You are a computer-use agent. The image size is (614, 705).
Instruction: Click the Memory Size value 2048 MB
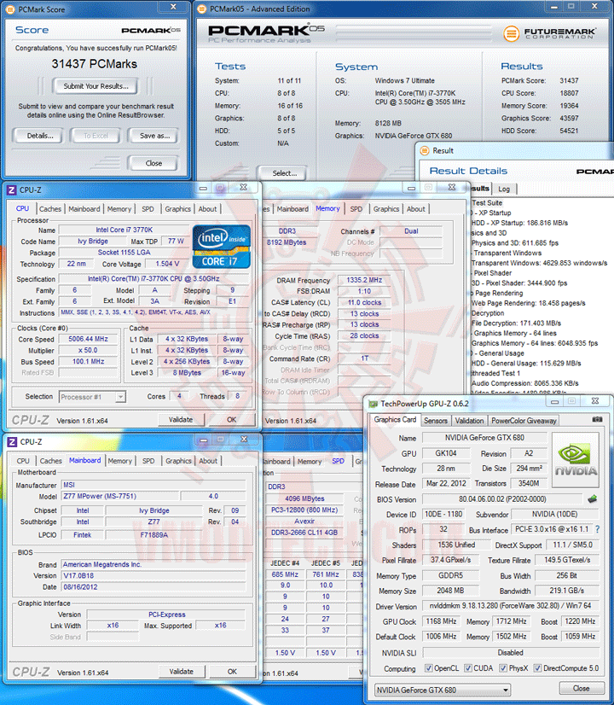(x=450, y=591)
